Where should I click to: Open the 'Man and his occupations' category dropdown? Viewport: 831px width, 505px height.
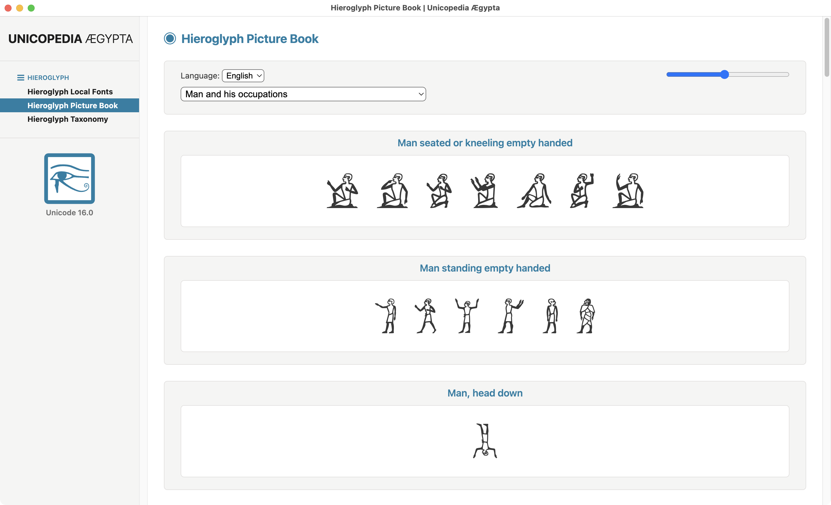(303, 94)
